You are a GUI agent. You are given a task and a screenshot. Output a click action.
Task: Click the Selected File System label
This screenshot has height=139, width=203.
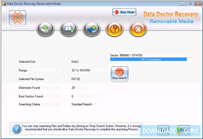click(x=31, y=79)
